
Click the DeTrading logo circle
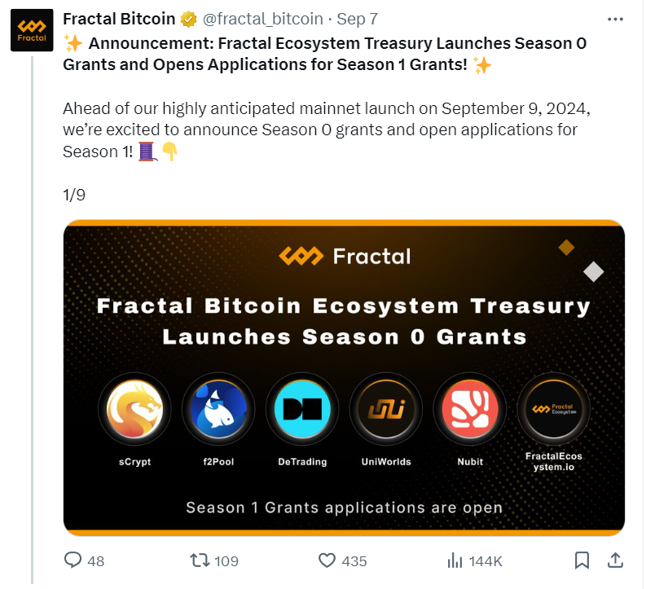[x=301, y=411]
